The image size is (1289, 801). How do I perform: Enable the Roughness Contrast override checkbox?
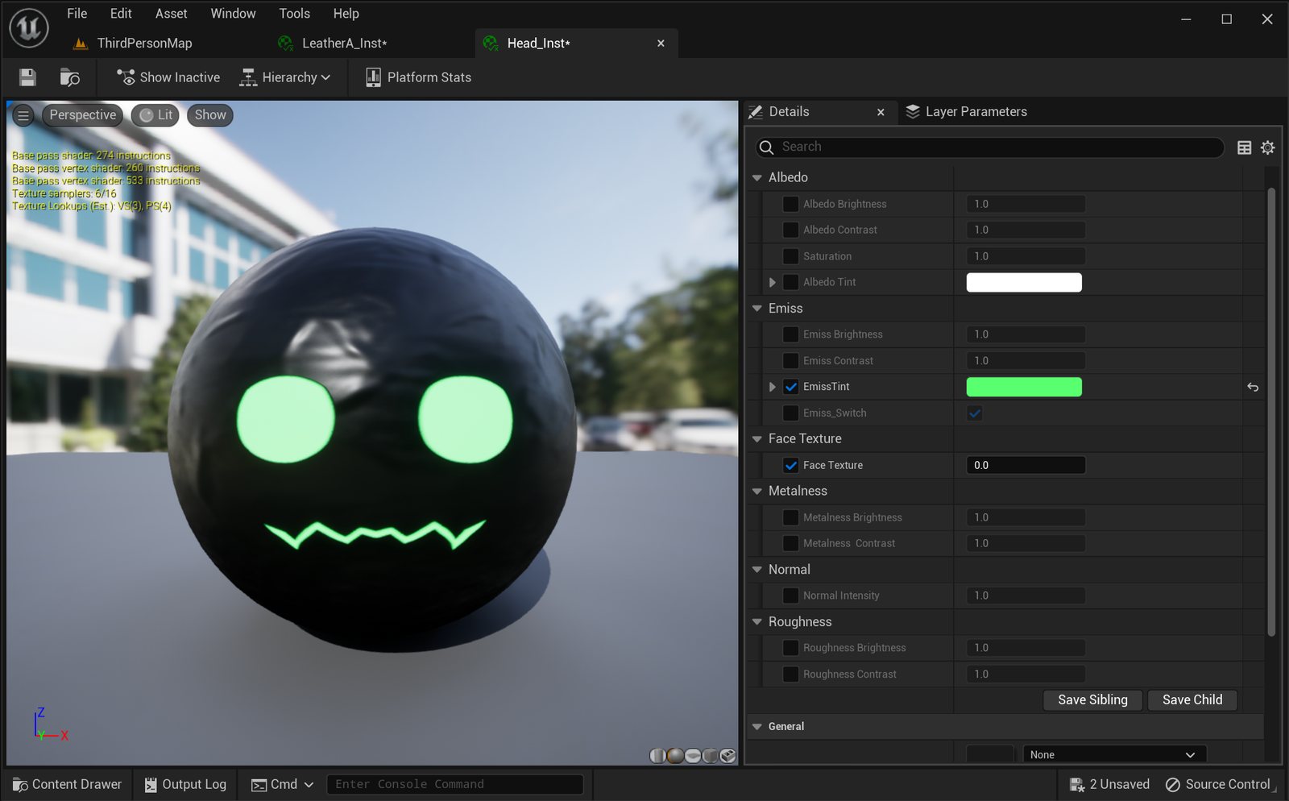pos(791,674)
